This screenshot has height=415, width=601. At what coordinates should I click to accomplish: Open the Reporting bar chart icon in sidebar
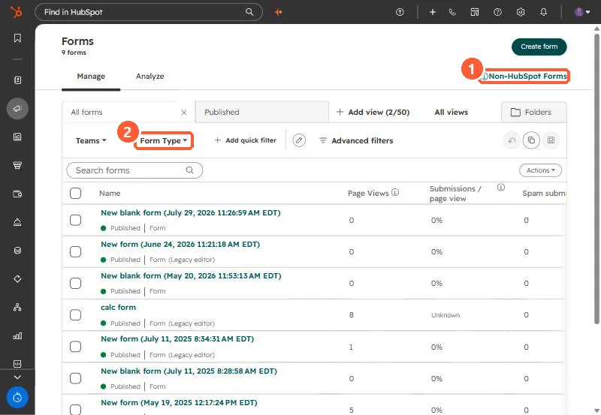tap(17, 335)
